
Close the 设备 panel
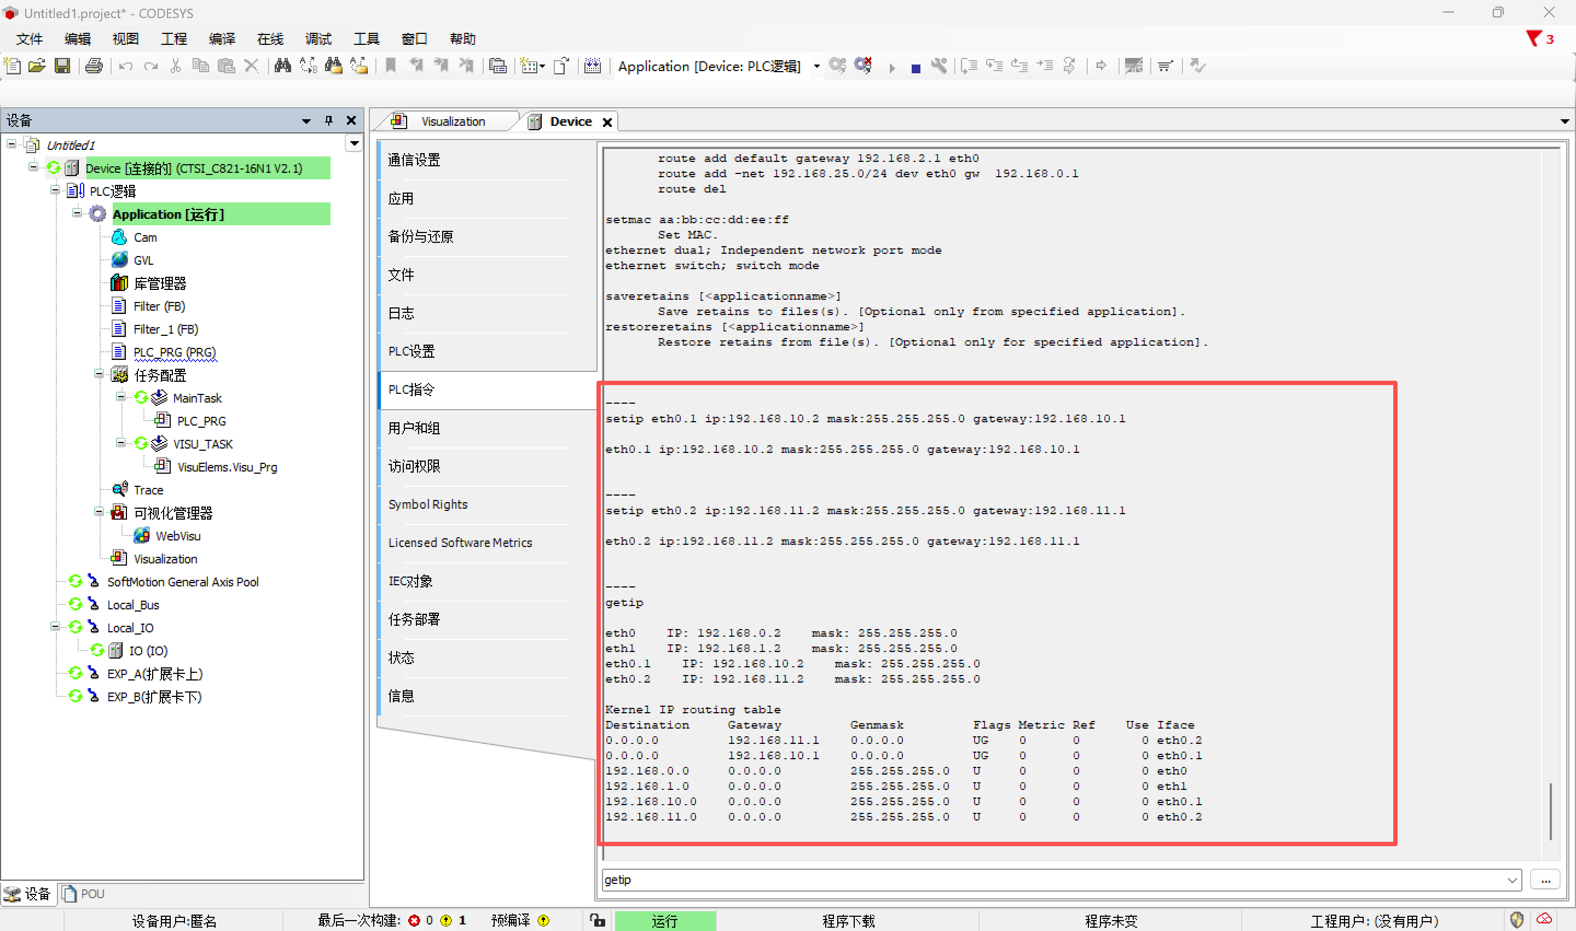[x=351, y=120]
